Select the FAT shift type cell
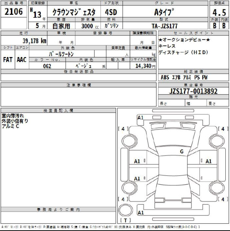Viewport: 230px width, 231px height. click(8, 60)
